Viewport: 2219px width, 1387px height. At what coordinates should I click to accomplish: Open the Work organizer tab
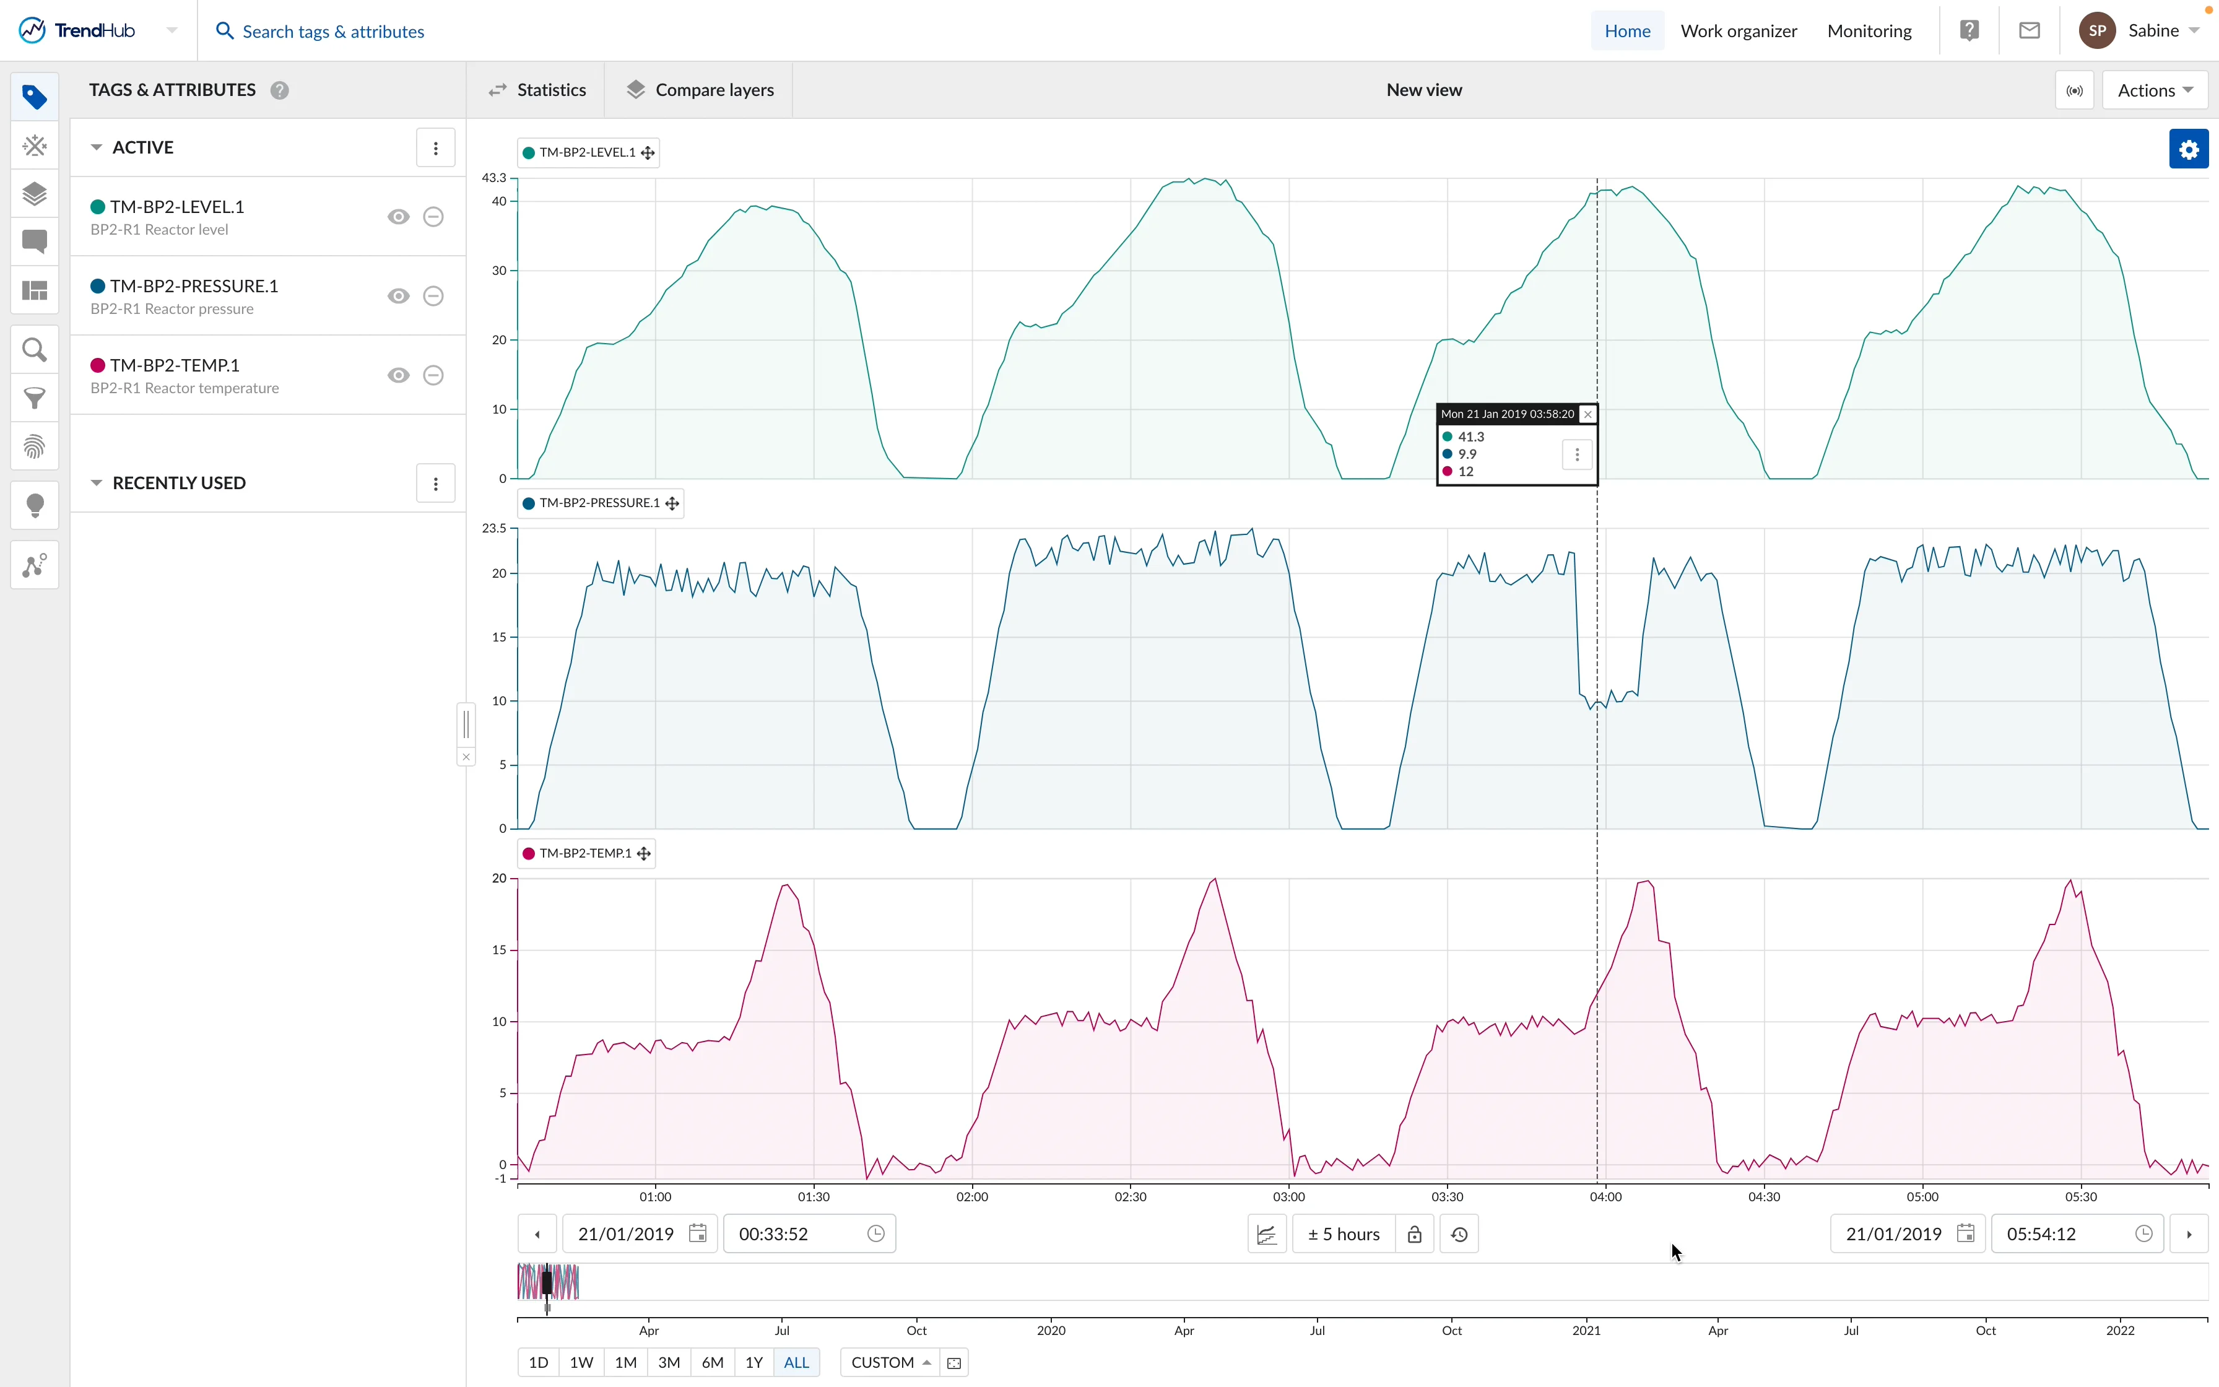(x=1739, y=30)
